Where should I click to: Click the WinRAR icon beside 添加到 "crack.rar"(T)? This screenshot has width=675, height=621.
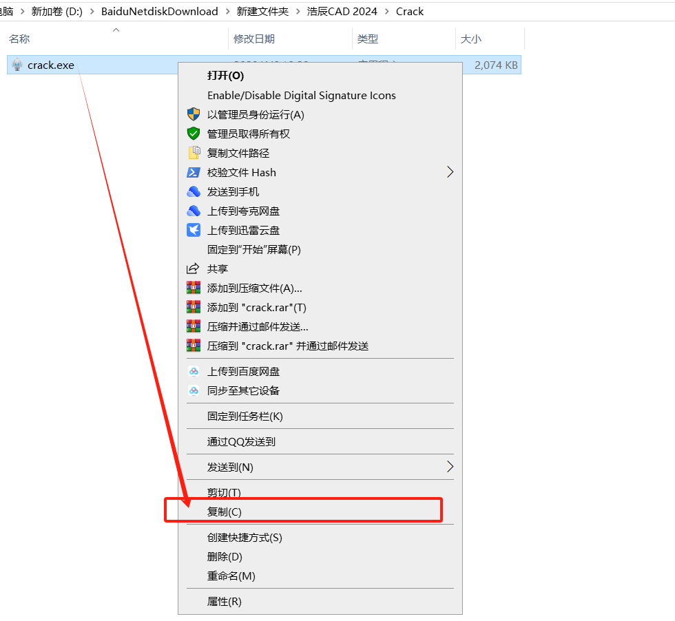[194, 307]
